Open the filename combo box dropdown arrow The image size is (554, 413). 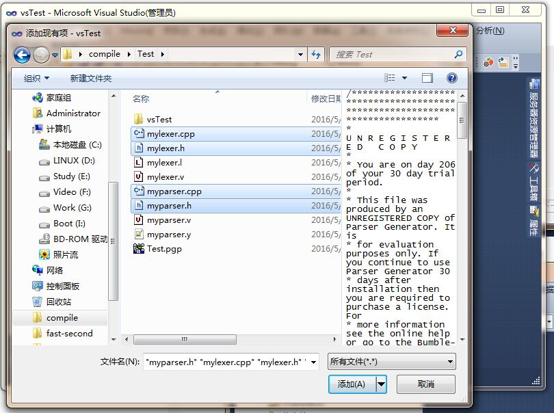point(313,362)
